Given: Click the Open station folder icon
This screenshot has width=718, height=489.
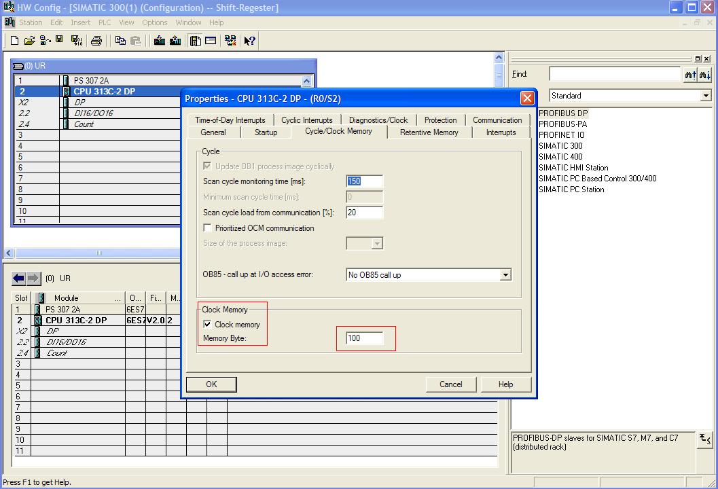Looking at the screenshot, I should [x=29, y=41].
